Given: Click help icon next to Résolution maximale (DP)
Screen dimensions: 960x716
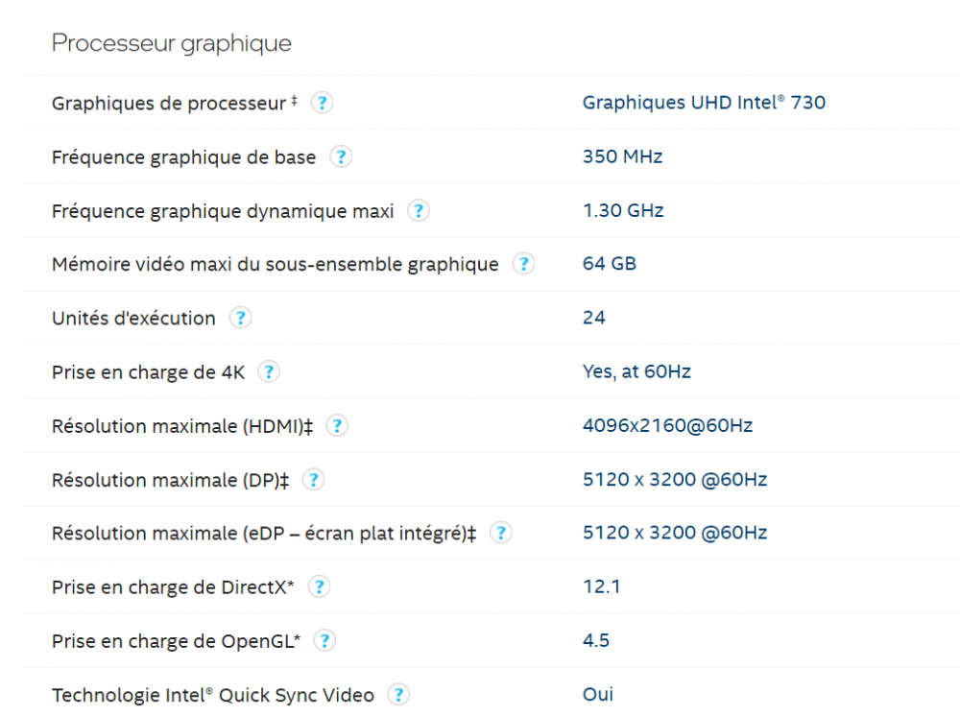Looking at the screenshot, I should click(314, 479).
